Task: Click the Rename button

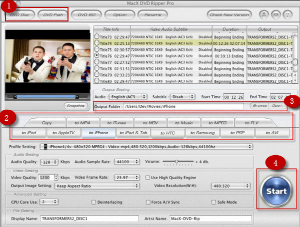Action: tap(152, 14)
